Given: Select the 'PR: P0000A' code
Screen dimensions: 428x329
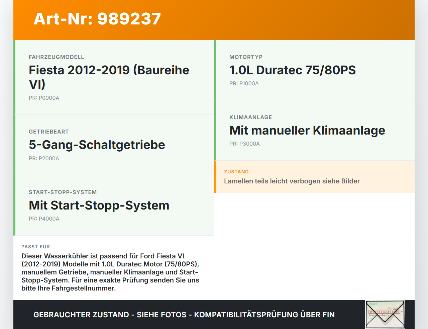Looking at the screenshot, I should click(x=44, y=98).
